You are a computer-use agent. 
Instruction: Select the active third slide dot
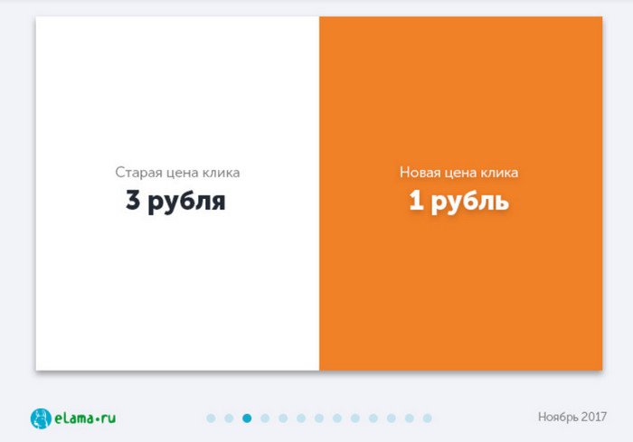pos(247,418)
